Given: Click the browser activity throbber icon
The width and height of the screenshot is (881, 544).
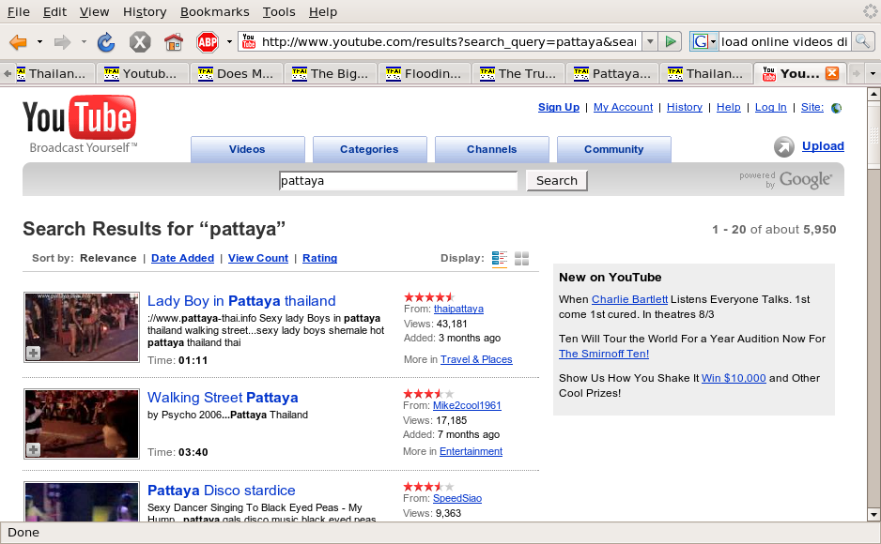Looking at the screenshot, I should pyautogui.click(x=870, y=11).
